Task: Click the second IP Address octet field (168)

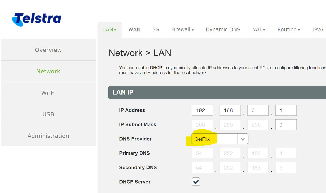Action: point(230,110)
